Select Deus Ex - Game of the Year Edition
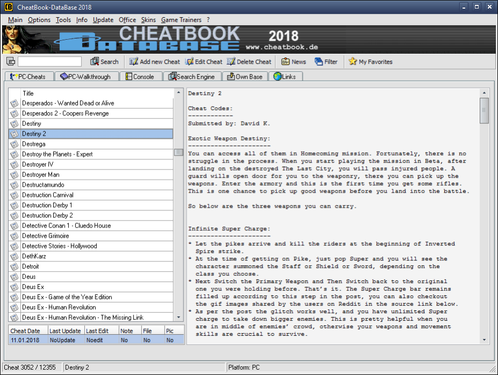 click(x=91, y=297)
